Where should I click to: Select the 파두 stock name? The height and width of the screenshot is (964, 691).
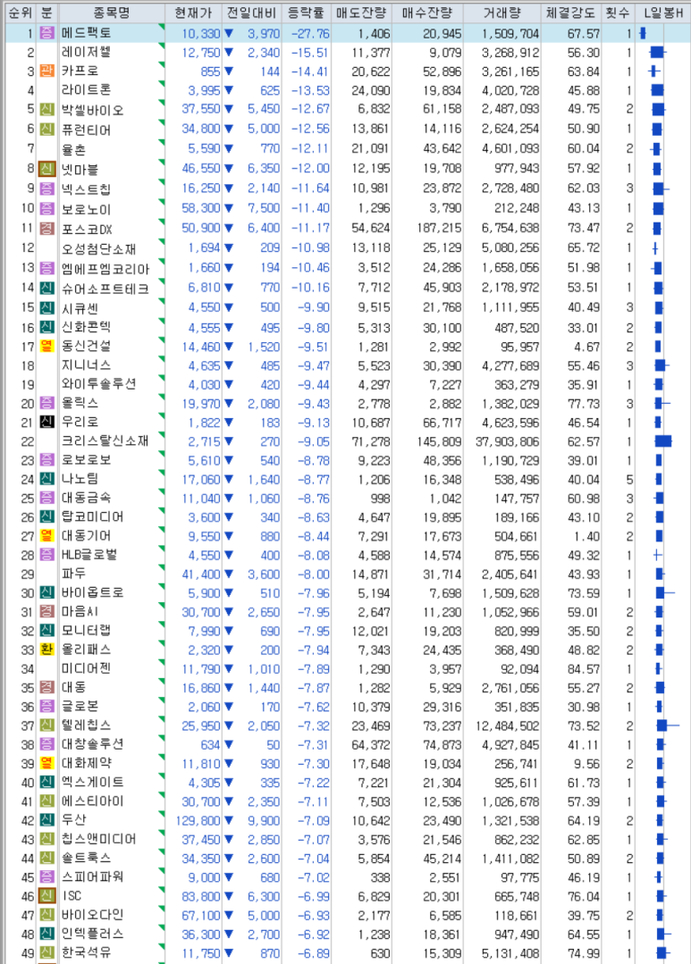(x=74, y=574)
